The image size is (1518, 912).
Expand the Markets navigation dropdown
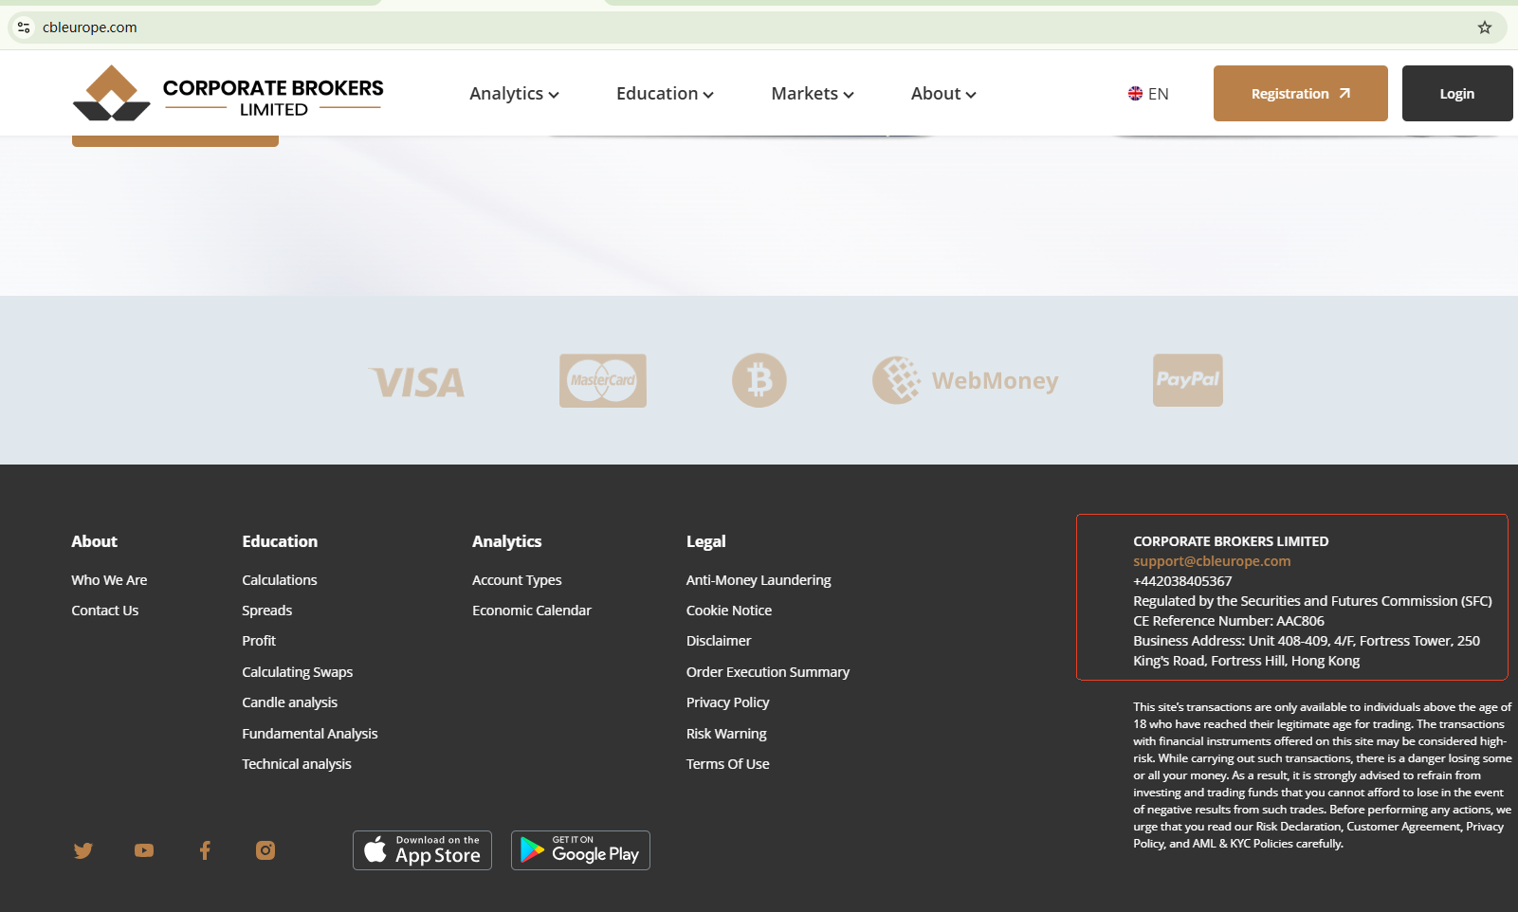click(x=813, y=94)
